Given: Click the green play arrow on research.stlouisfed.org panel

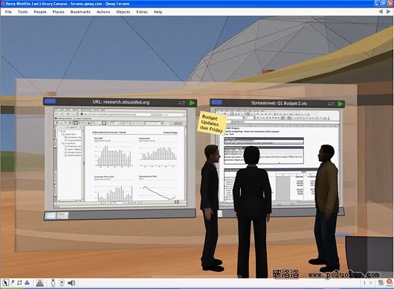Looking at the screenshot, I should 193,103.
